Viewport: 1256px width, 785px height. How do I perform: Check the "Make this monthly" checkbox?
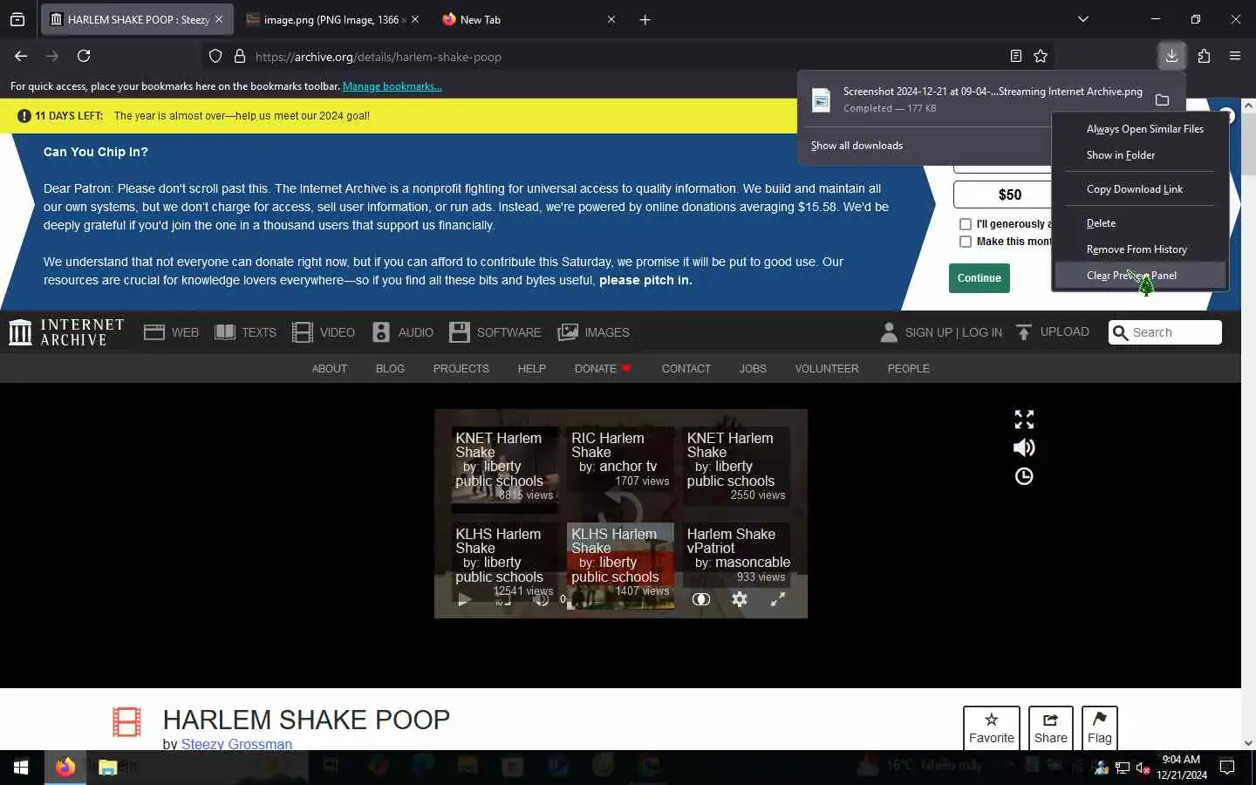pyautogui.click(x=966, y=242)
